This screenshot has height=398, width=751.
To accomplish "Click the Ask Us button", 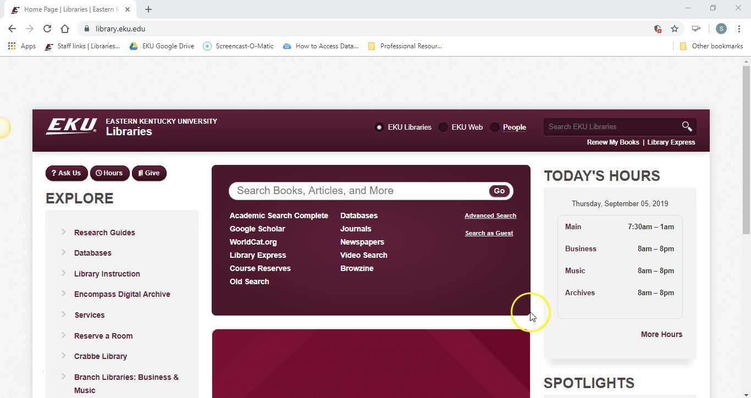I will coord(67,173).
